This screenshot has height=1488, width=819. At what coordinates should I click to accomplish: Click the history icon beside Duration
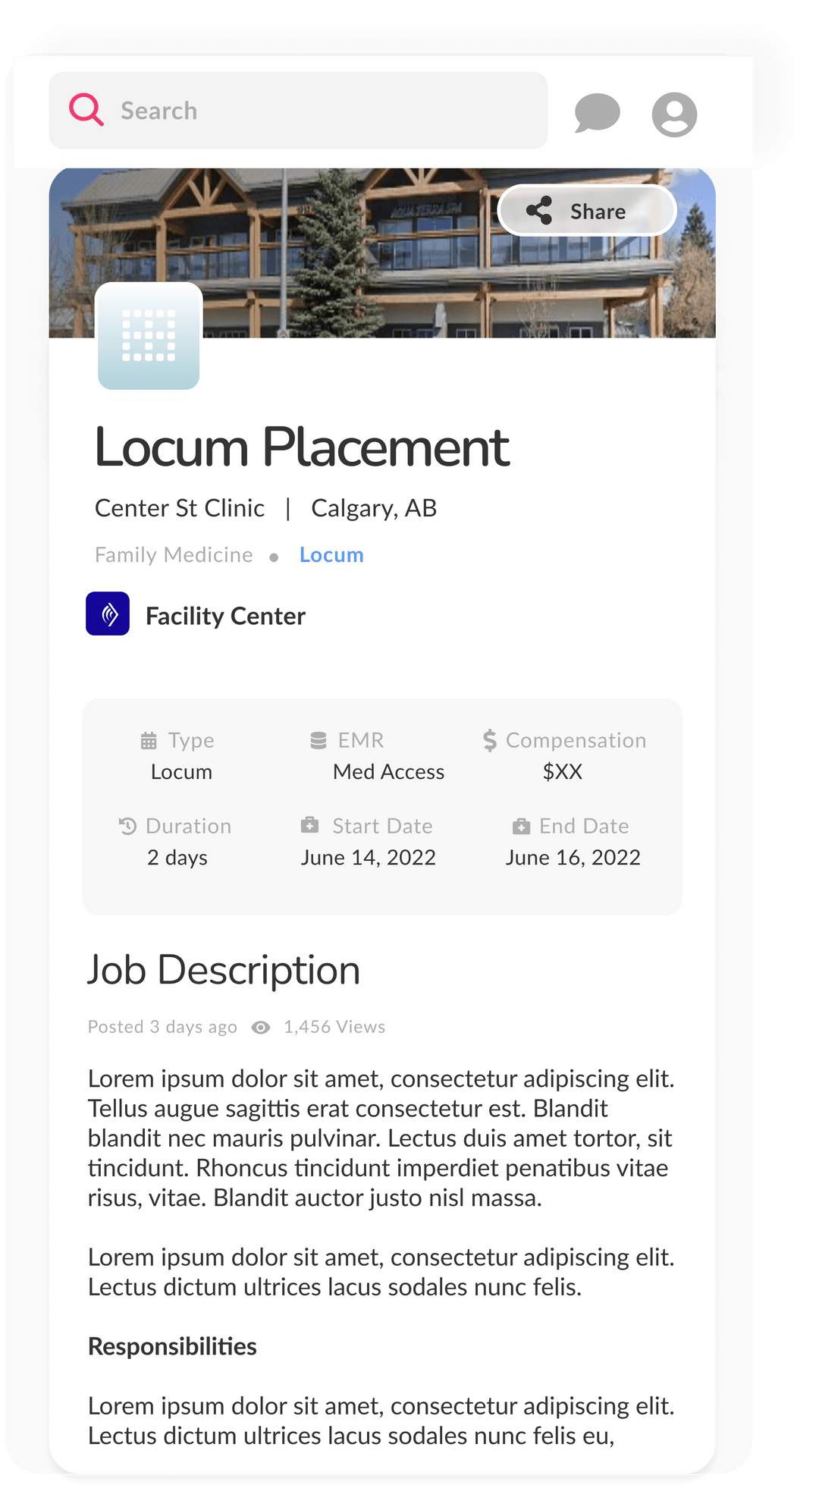pyautogui.click(x=127, y=826)
